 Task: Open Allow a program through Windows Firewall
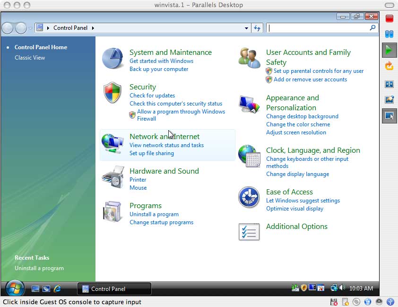tap(181, 115)
